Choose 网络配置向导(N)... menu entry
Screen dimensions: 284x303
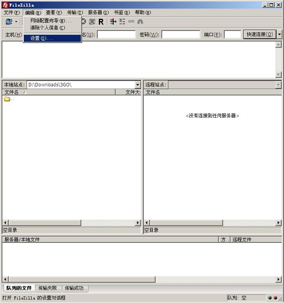(52, 21)
